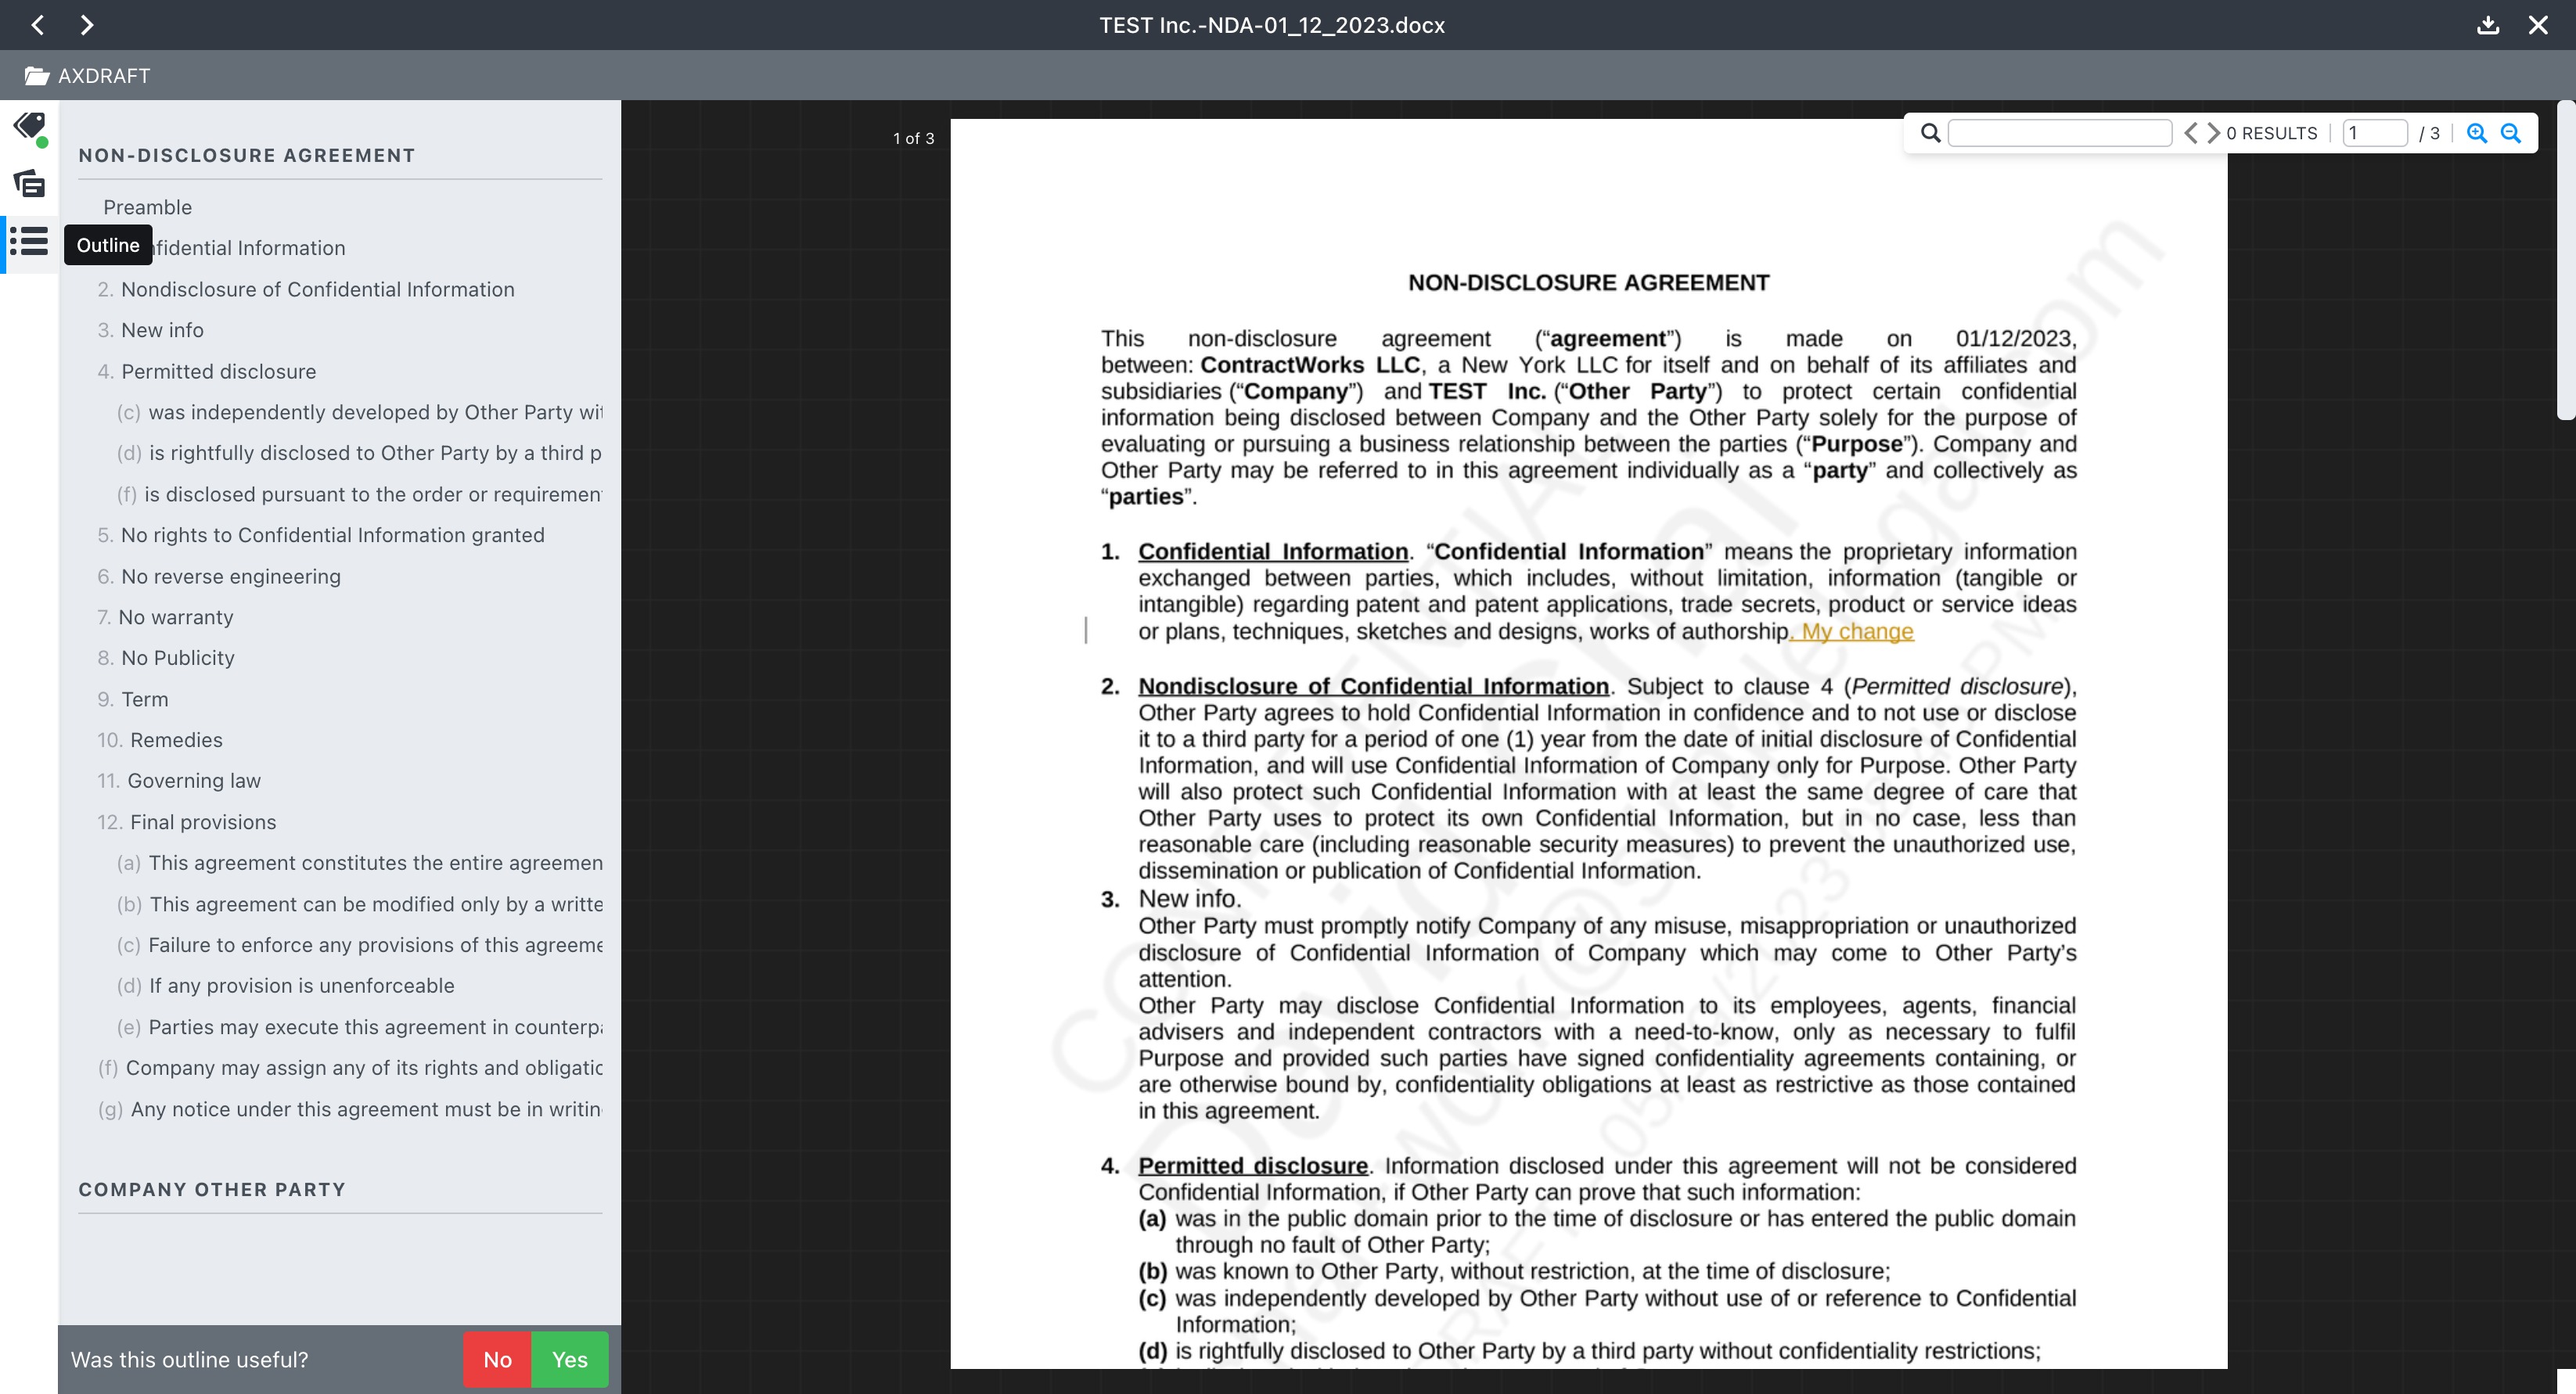The height and width of the screenshot is (1394, 2576).
Task: Click the '0 RESULTS' search count
Action: 2272,133
